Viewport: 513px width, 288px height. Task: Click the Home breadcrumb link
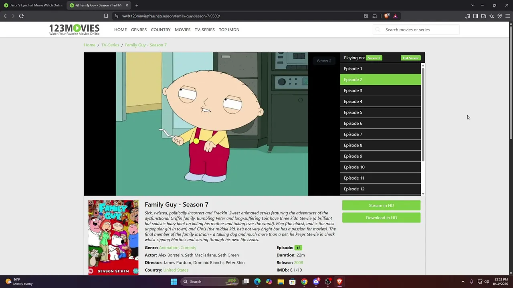coord(90,45)
